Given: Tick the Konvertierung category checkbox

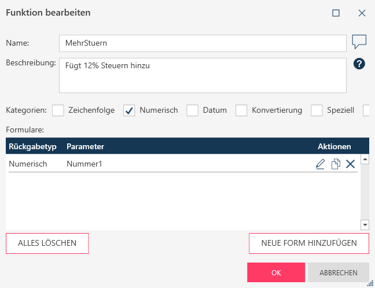Looking at the screenshot, I should point(241,110).
